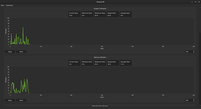This screenshot has width=201, height=109.
Task: Select the Graphics Utilization Current Value box
Action: pos(74,14)
